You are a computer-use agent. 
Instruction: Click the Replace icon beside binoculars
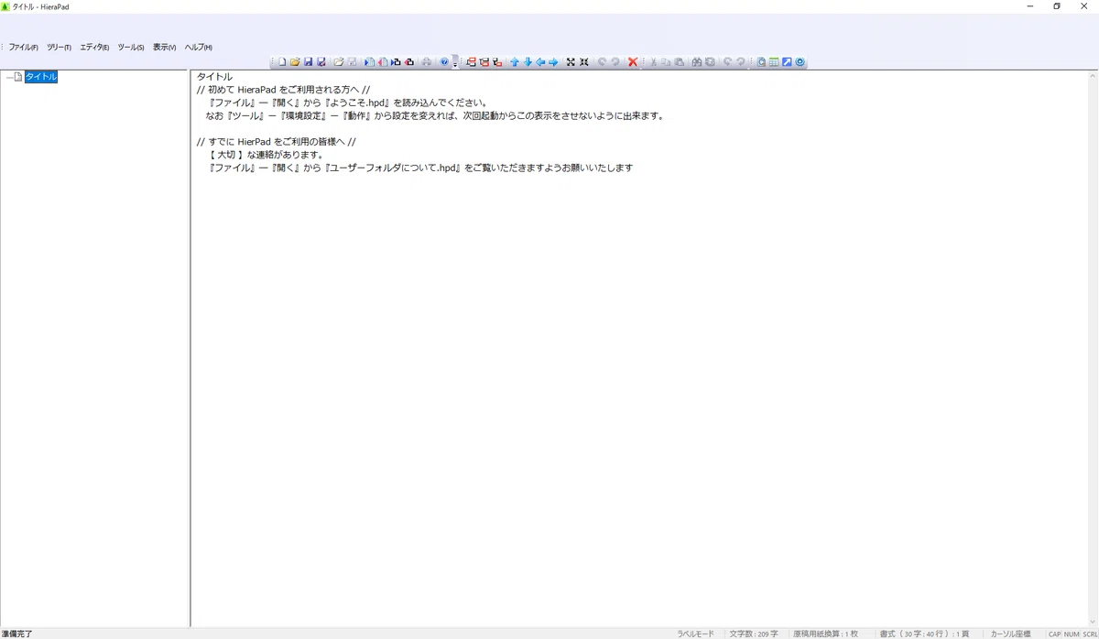(710, 62)
